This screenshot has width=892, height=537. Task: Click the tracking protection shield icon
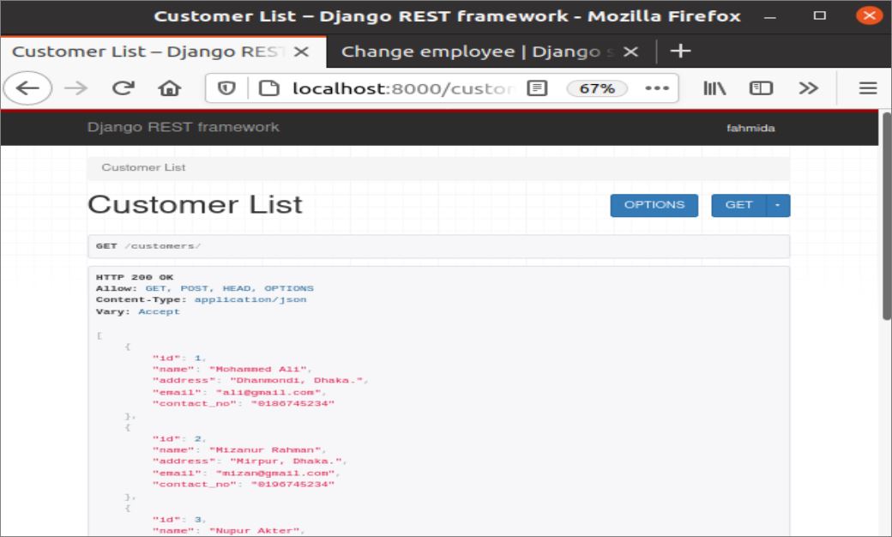point(228,88)
